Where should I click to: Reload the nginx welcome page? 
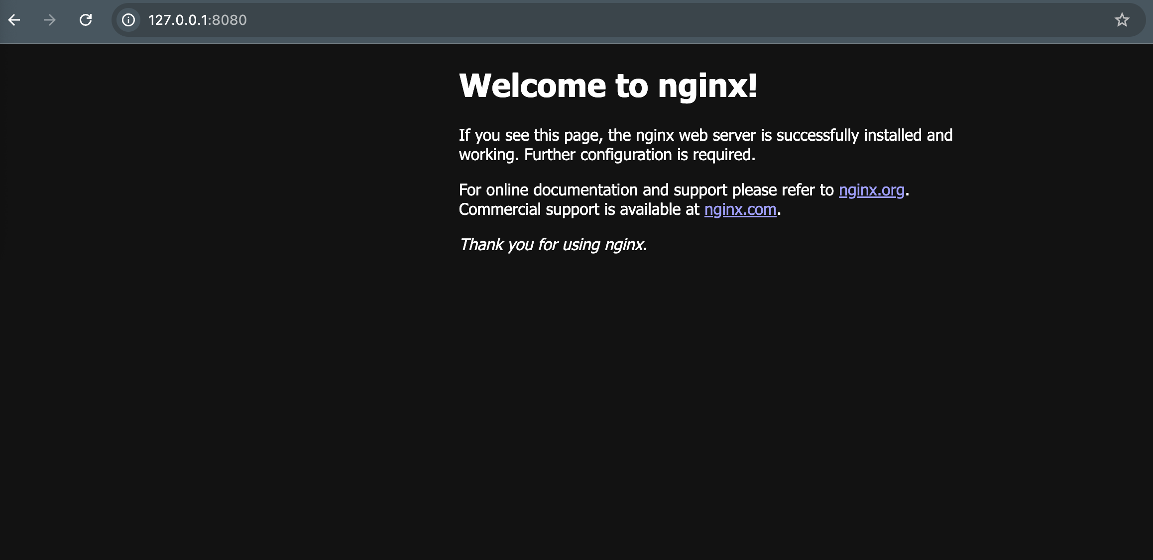[86, 20]
